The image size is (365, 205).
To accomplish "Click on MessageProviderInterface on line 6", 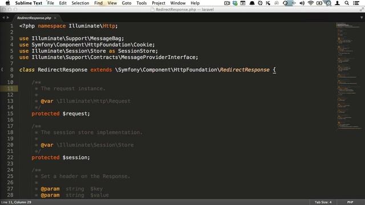I will point(158,57).
